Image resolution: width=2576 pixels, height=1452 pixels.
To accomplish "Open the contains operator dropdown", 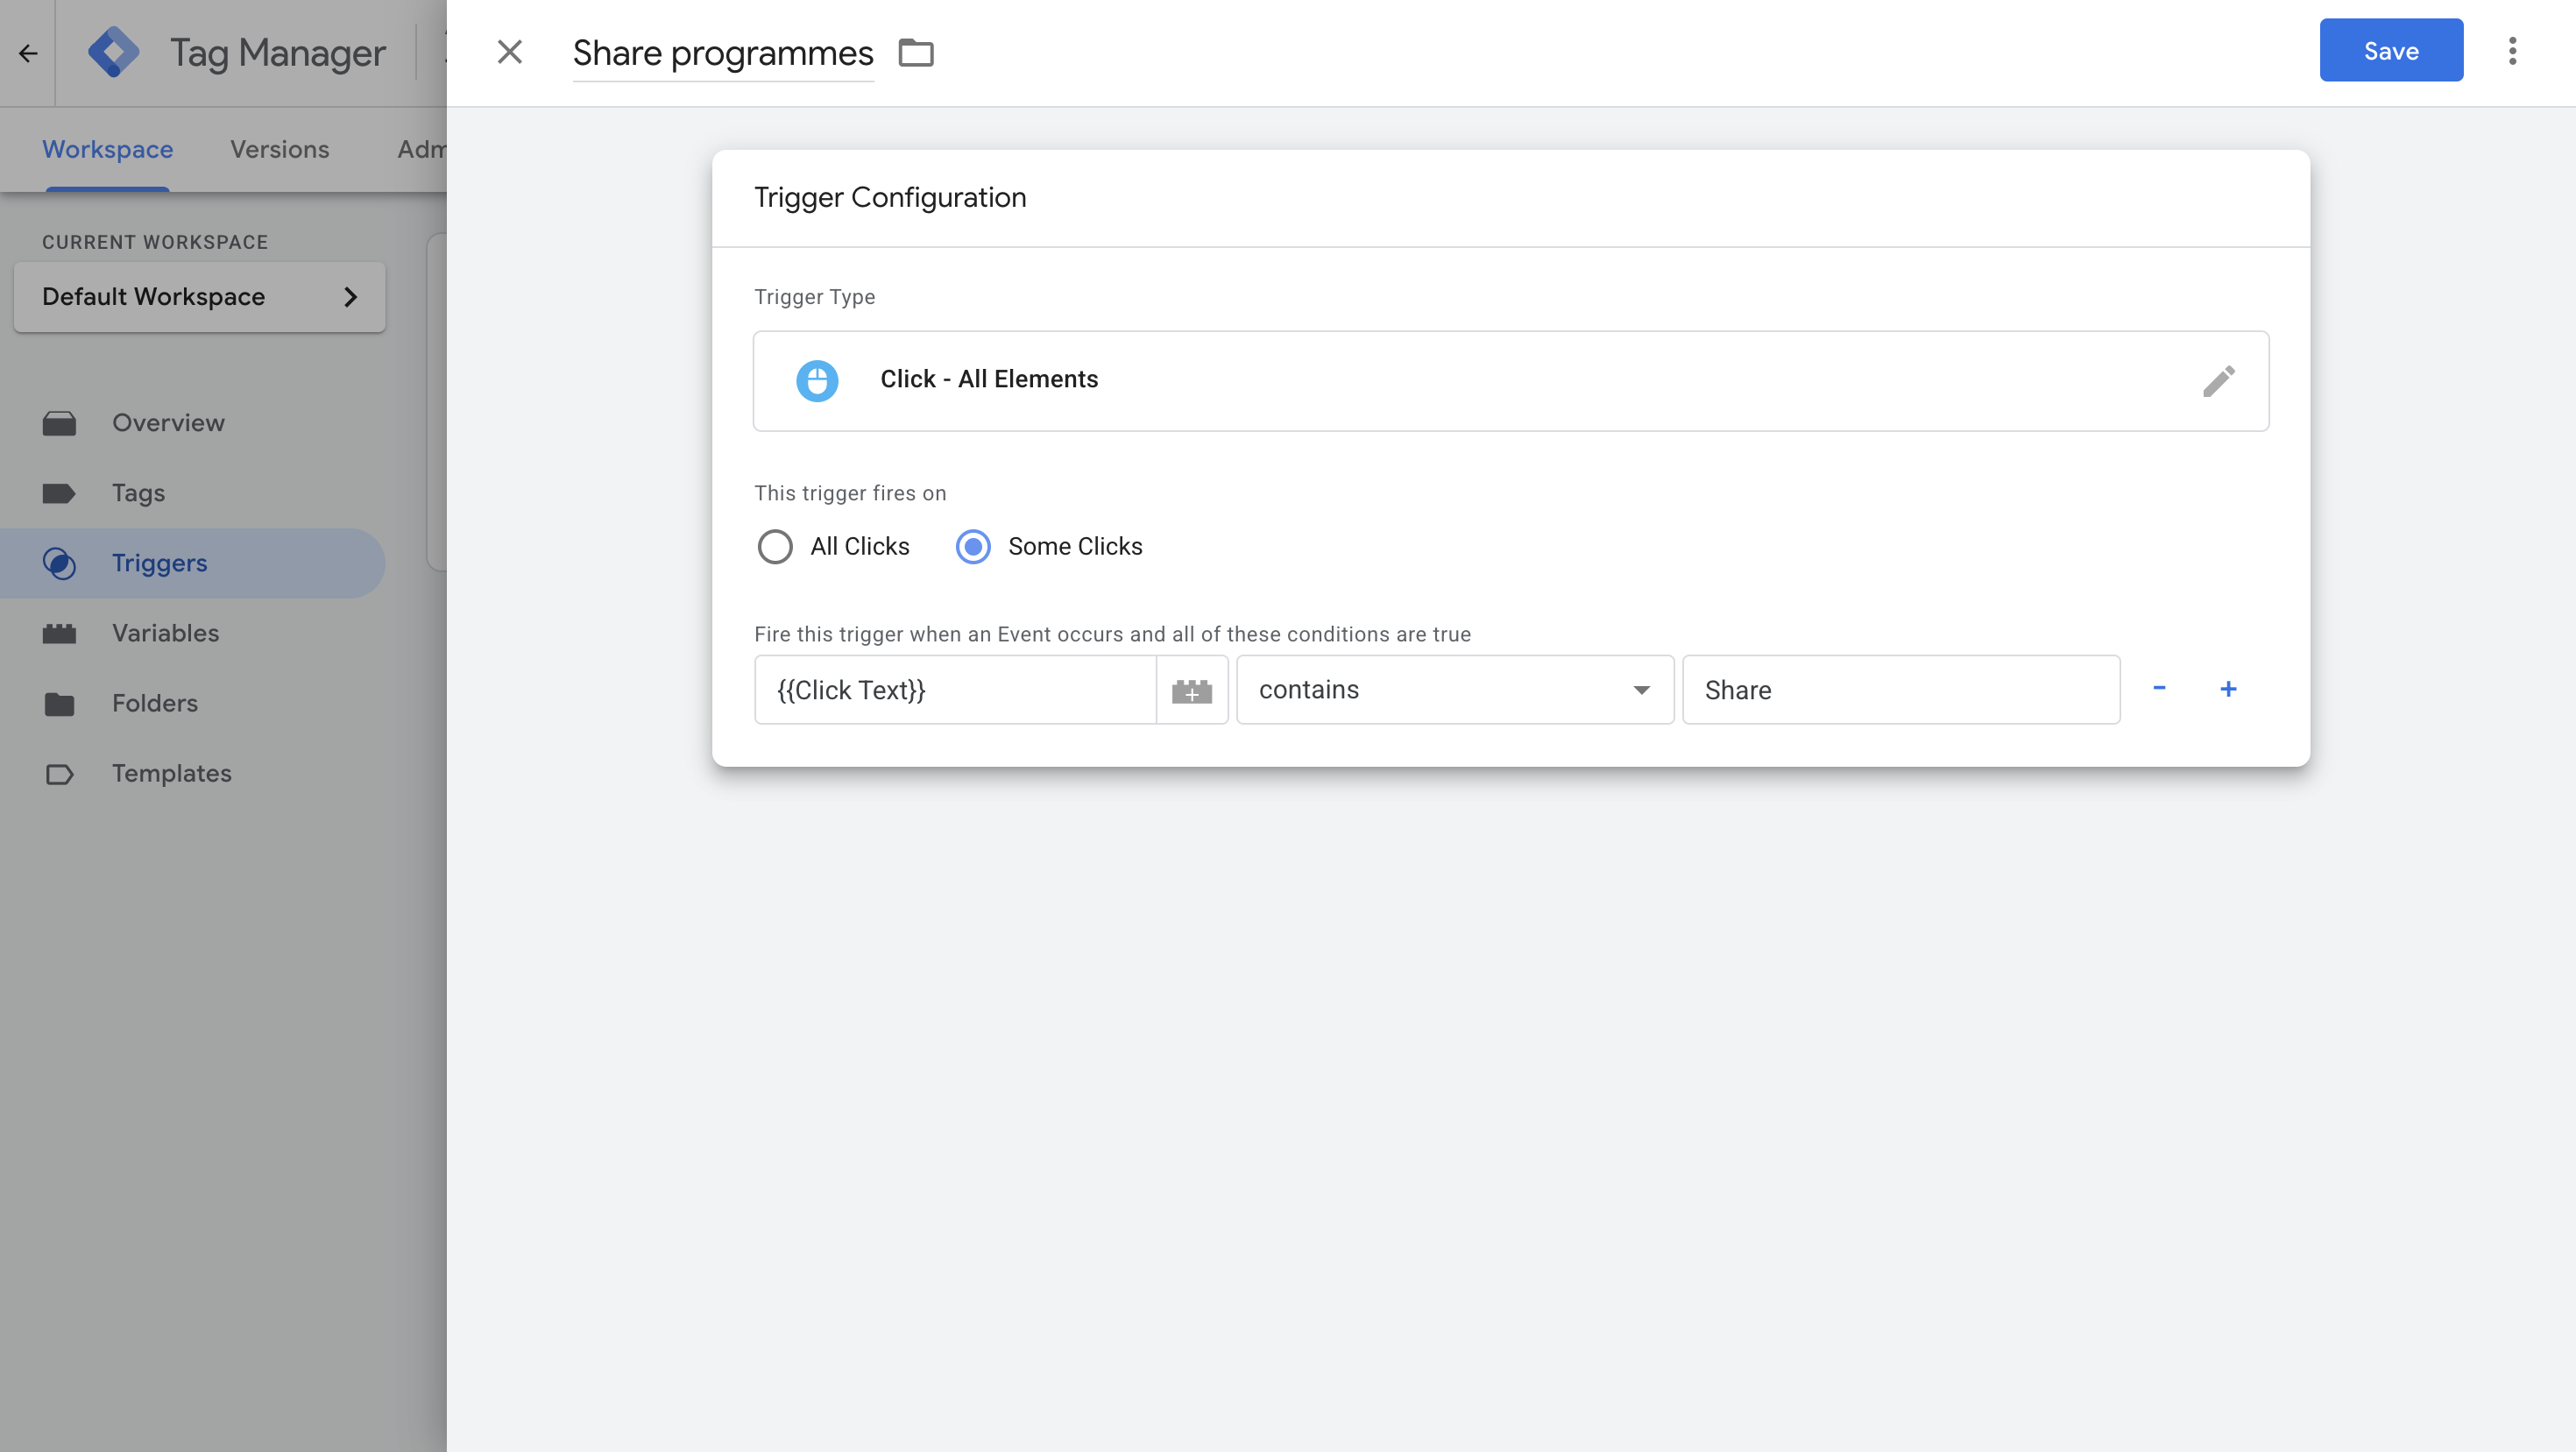I will (x=1455, y=690).
